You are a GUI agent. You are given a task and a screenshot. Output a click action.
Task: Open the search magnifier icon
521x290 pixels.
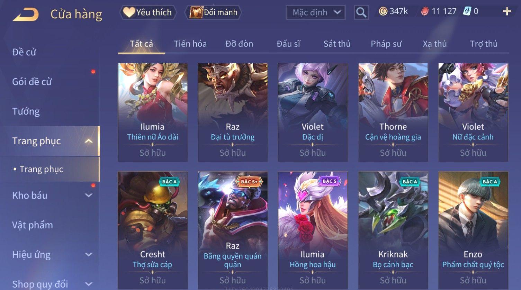pos(361,12)
